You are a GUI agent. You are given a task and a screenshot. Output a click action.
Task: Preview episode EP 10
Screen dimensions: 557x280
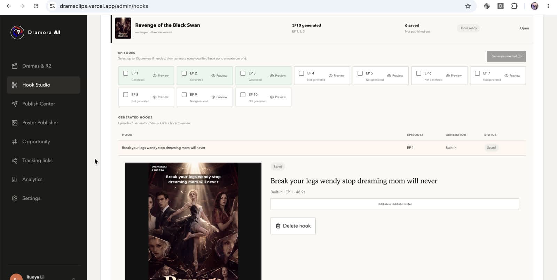(278, 97)
